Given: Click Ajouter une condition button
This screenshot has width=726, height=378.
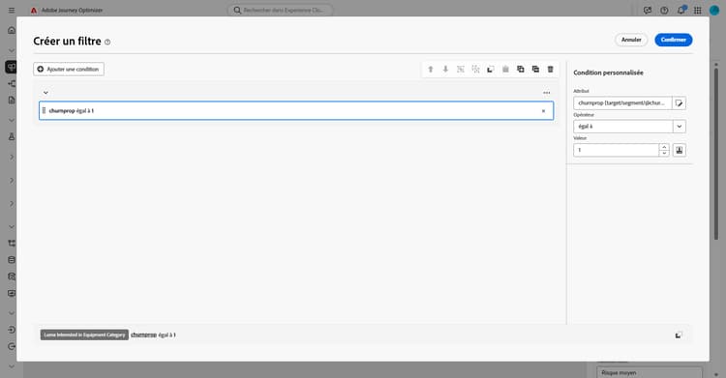Looking at the screenshot, I should (69, 69).
